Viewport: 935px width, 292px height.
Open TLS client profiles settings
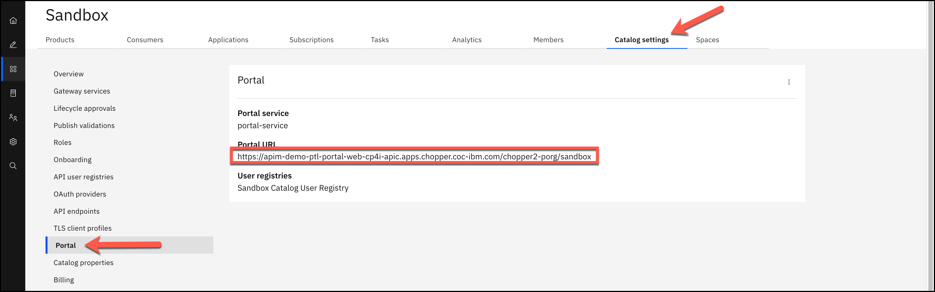[82, 228]
